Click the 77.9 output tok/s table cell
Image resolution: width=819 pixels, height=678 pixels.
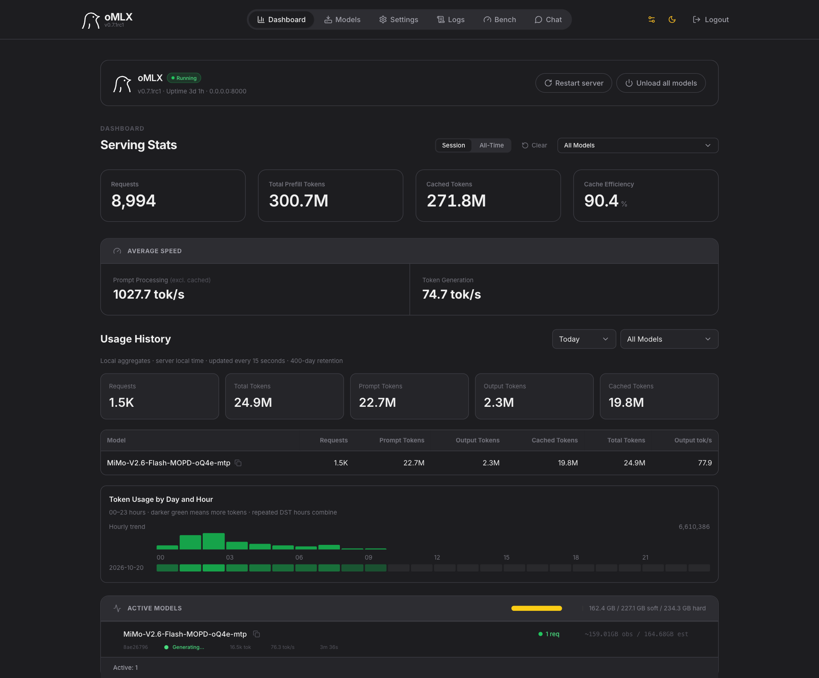705,463
